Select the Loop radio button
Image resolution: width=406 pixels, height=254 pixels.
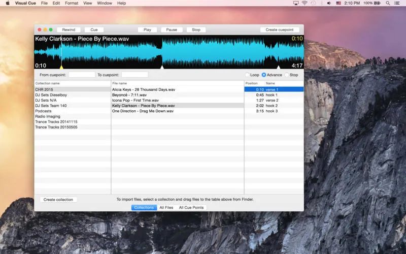click(247, 75)
